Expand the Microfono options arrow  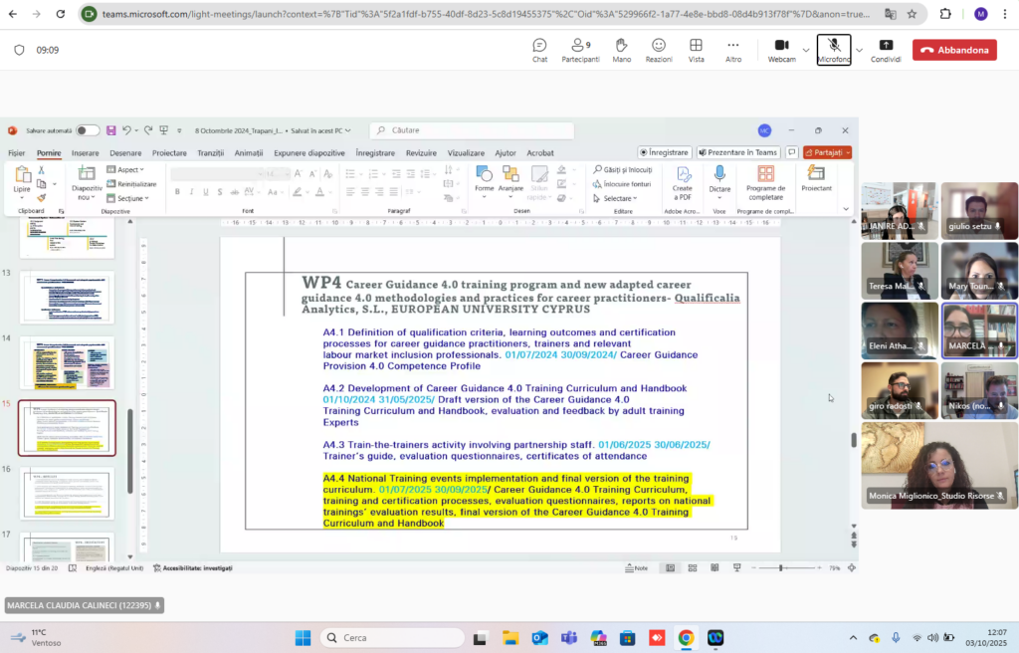tap(859, 50)
